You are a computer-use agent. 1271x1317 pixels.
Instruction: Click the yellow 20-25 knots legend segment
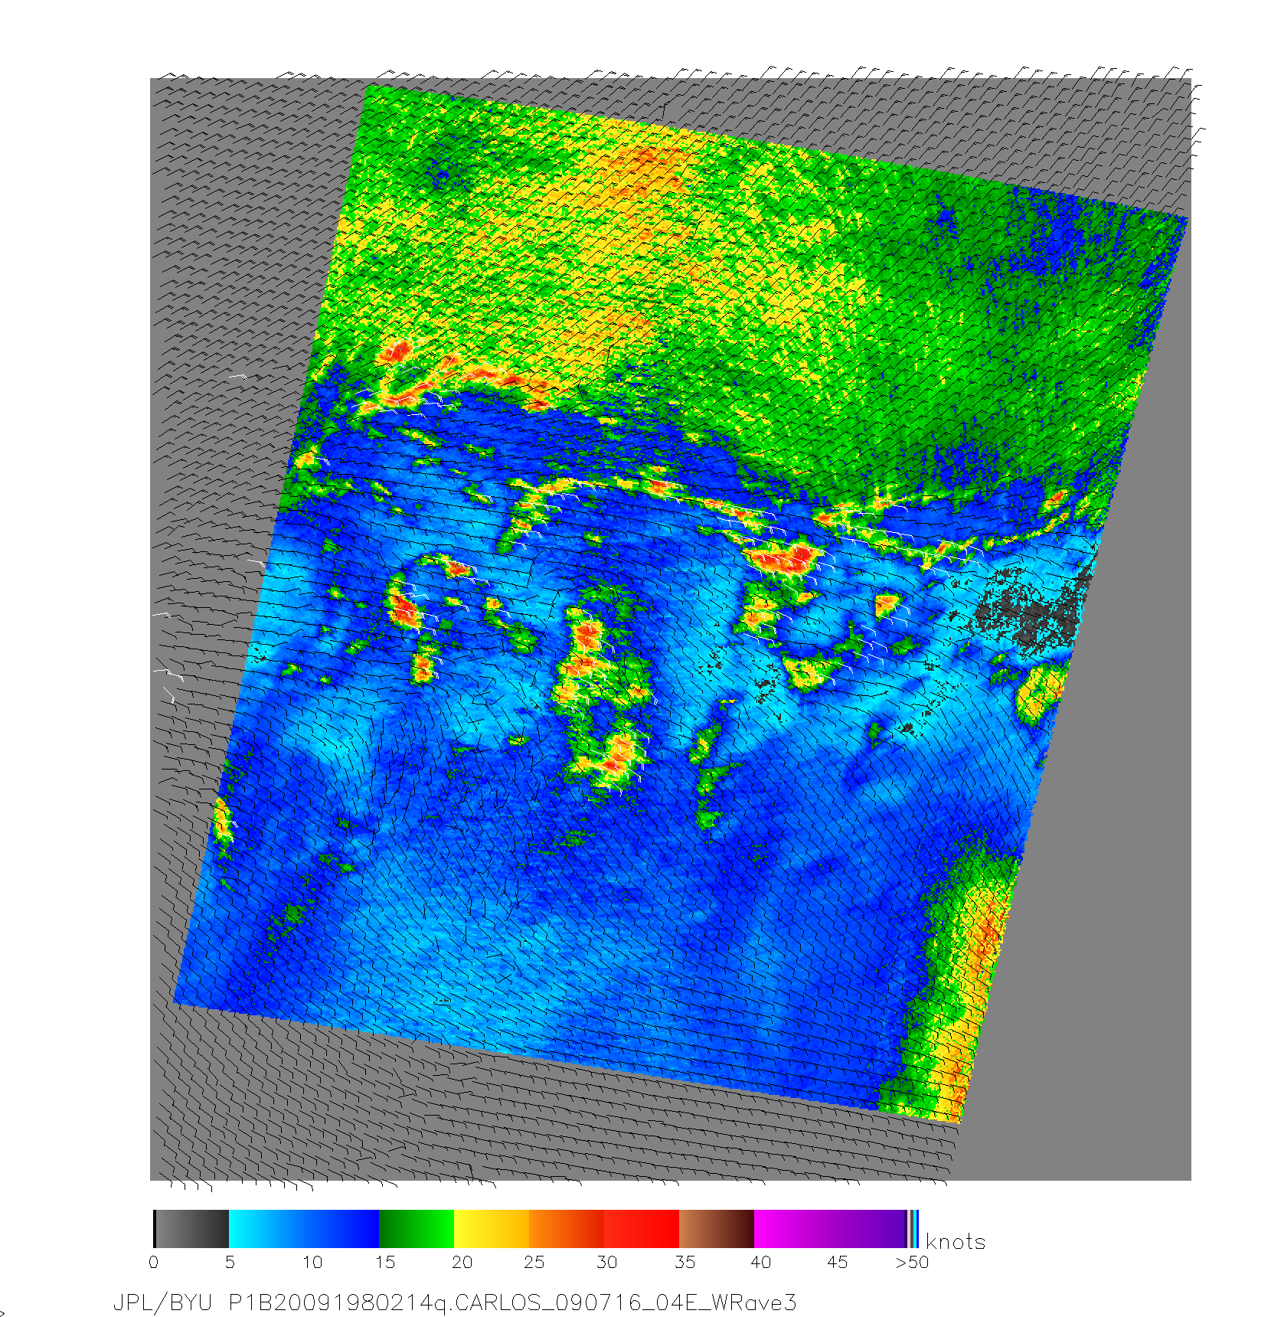[x=492, y=1229]
